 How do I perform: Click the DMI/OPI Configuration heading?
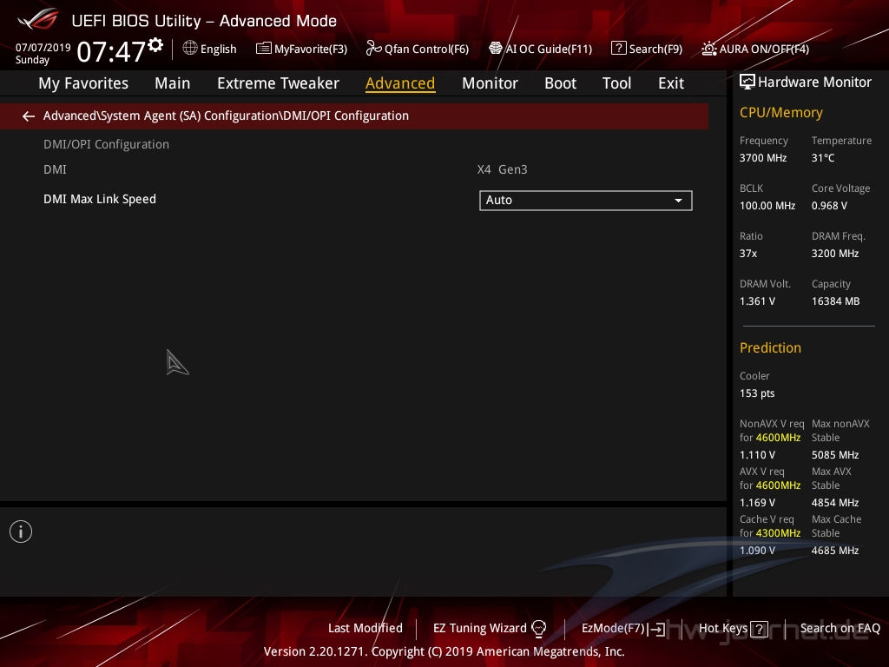point(106,145)
